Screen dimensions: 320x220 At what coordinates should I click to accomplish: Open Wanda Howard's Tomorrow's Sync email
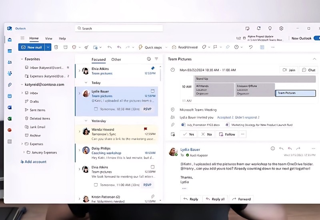(116, 134)
